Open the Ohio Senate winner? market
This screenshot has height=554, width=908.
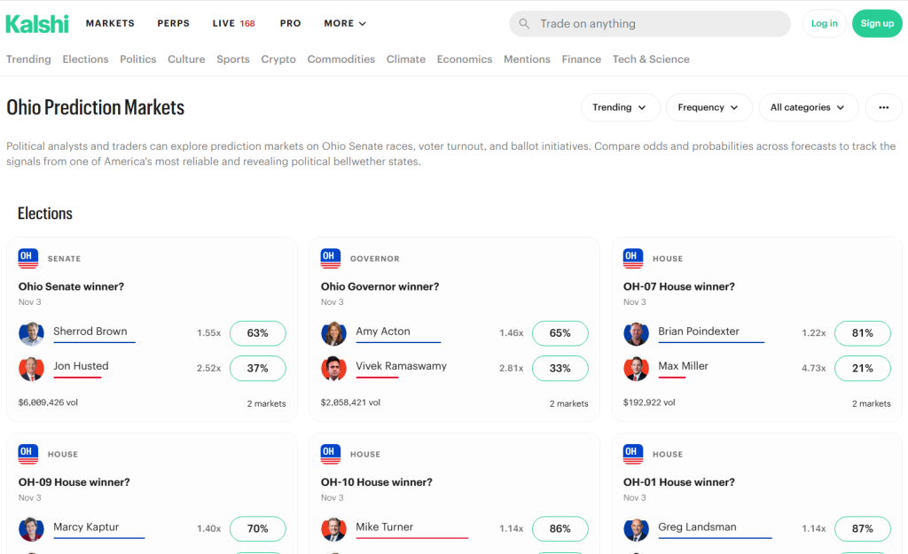pos(71,286)
